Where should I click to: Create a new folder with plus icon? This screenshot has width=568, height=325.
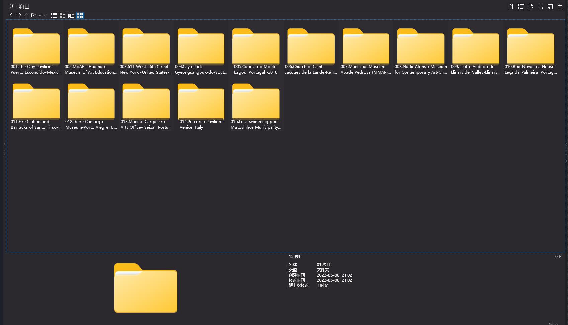click(x=541, y=7)
